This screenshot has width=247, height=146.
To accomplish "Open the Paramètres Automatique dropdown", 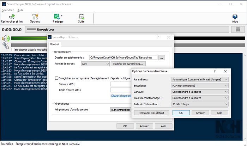I will point(200,79).
